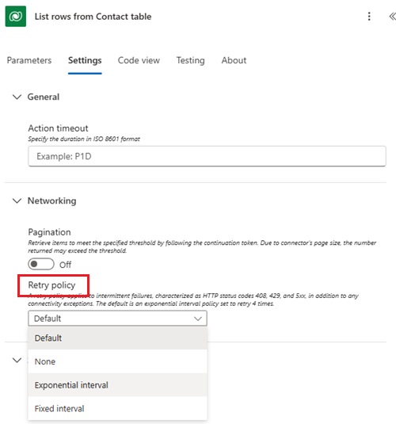
Task: Click the 'Networking' section heading
Action: [52, 201]
